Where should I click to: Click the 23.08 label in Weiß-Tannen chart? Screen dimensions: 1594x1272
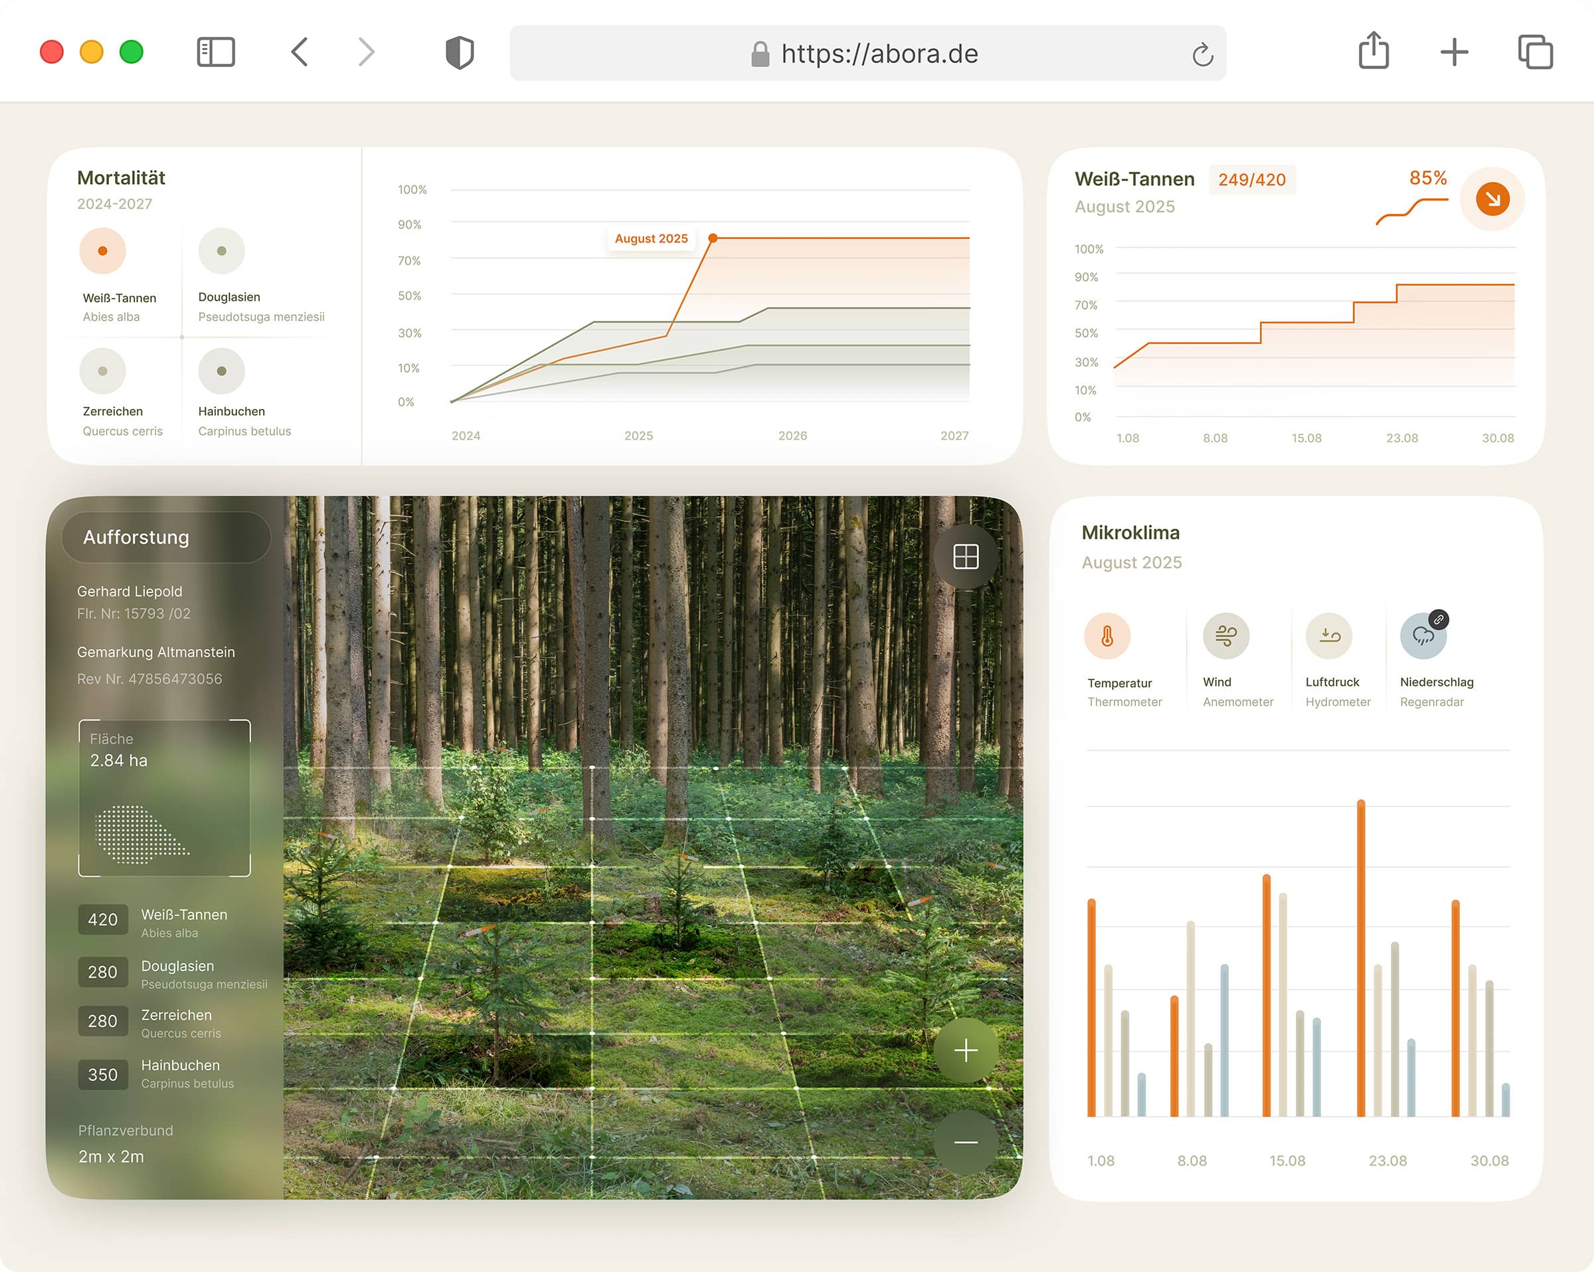click(x=1402, y=438)
